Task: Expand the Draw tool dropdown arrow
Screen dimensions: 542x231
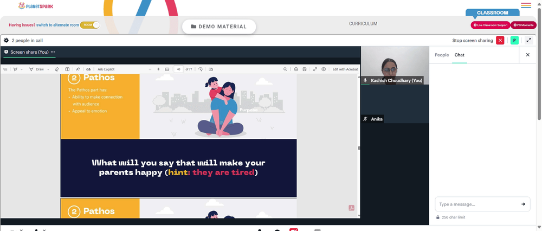Action: pos(48,69)
